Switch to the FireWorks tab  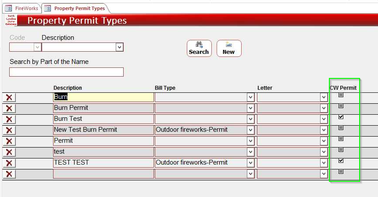pyautogui.click(x=22, y=8)
